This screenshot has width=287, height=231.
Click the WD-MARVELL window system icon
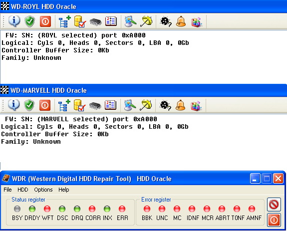(4, 90)
